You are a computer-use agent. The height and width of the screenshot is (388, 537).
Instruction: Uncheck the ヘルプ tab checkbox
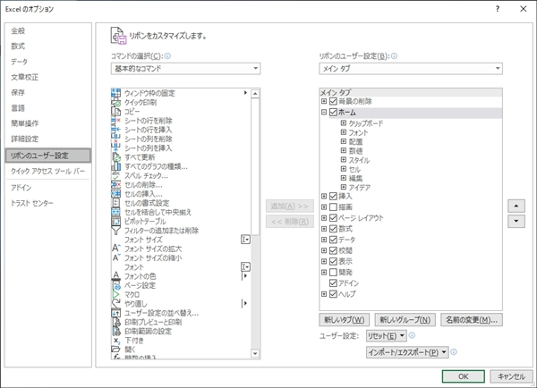(x=333, y=294)
